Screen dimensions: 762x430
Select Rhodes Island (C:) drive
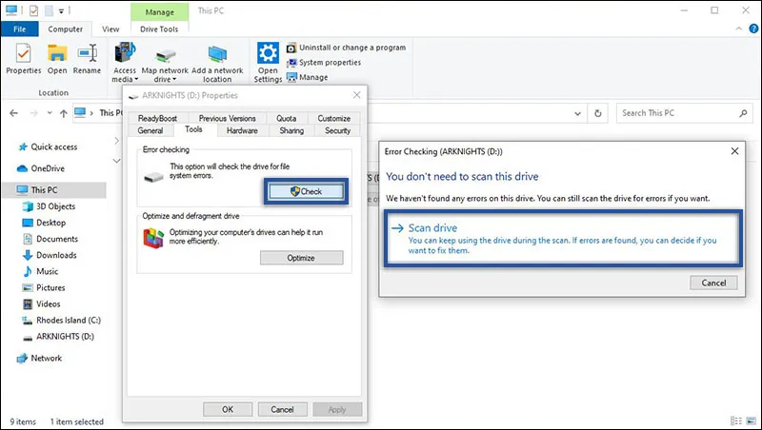coord(62,321)
